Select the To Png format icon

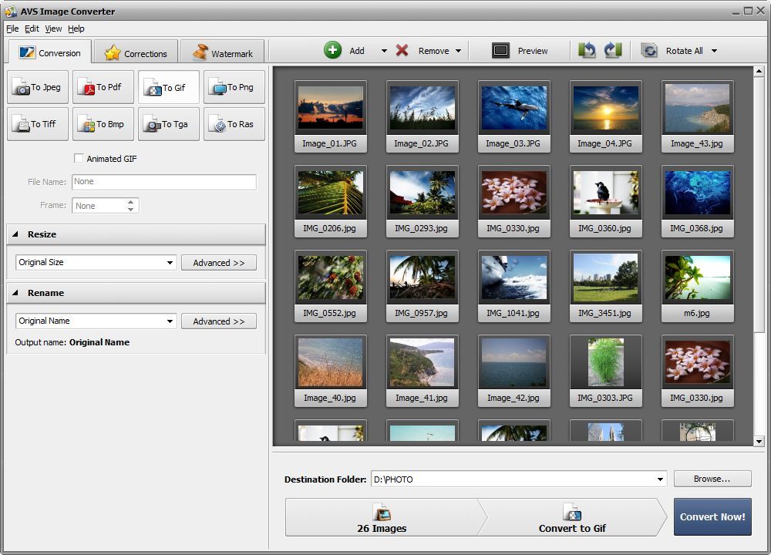[234, 87]
